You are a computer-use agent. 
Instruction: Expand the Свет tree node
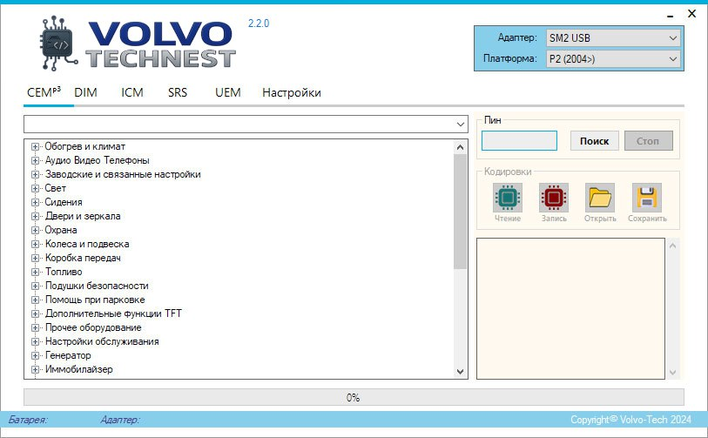pyautogui.click(x=35, y=188)
